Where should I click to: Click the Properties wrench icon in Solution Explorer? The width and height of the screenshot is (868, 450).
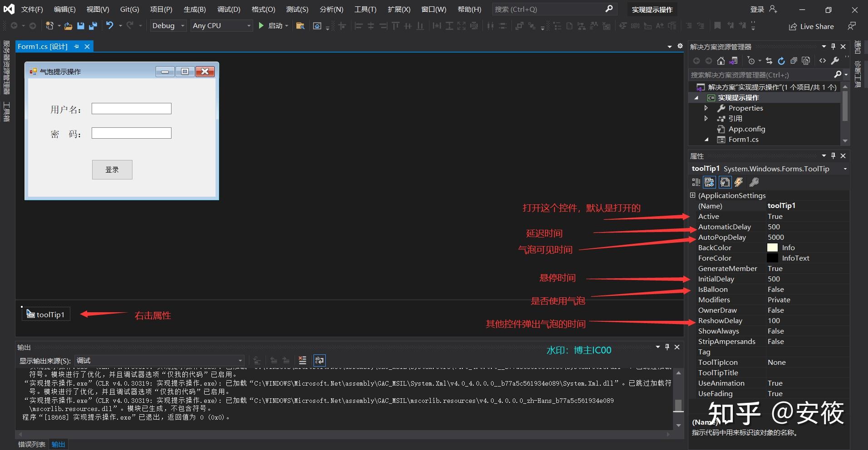click(x=836, y=61)
